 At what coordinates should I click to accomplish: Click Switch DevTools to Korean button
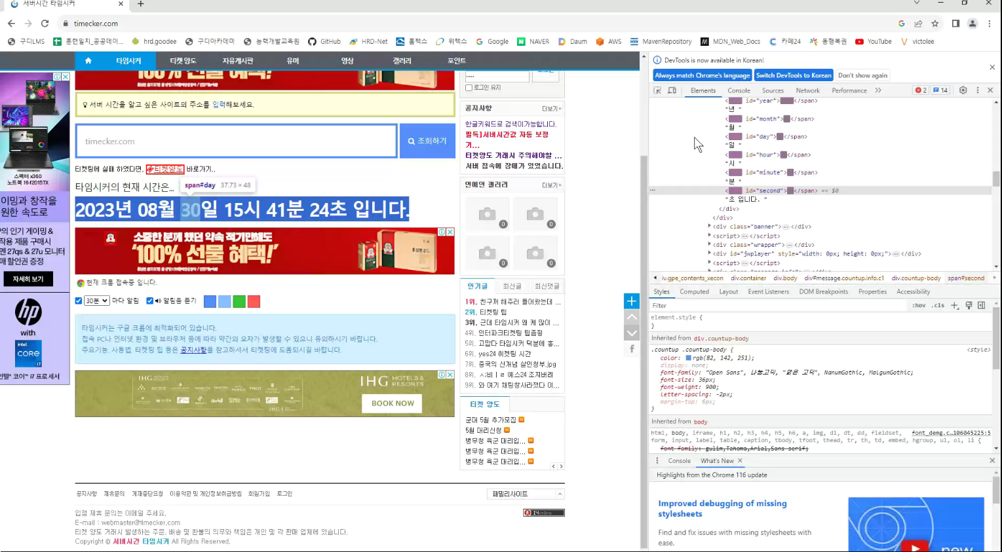coord(794,75)
